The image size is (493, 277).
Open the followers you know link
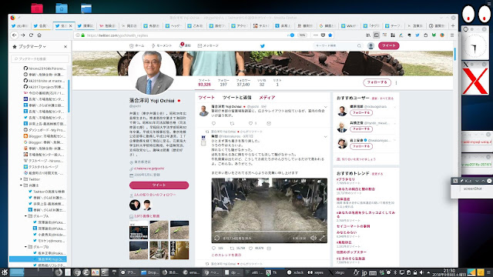(x=155, y=195)
